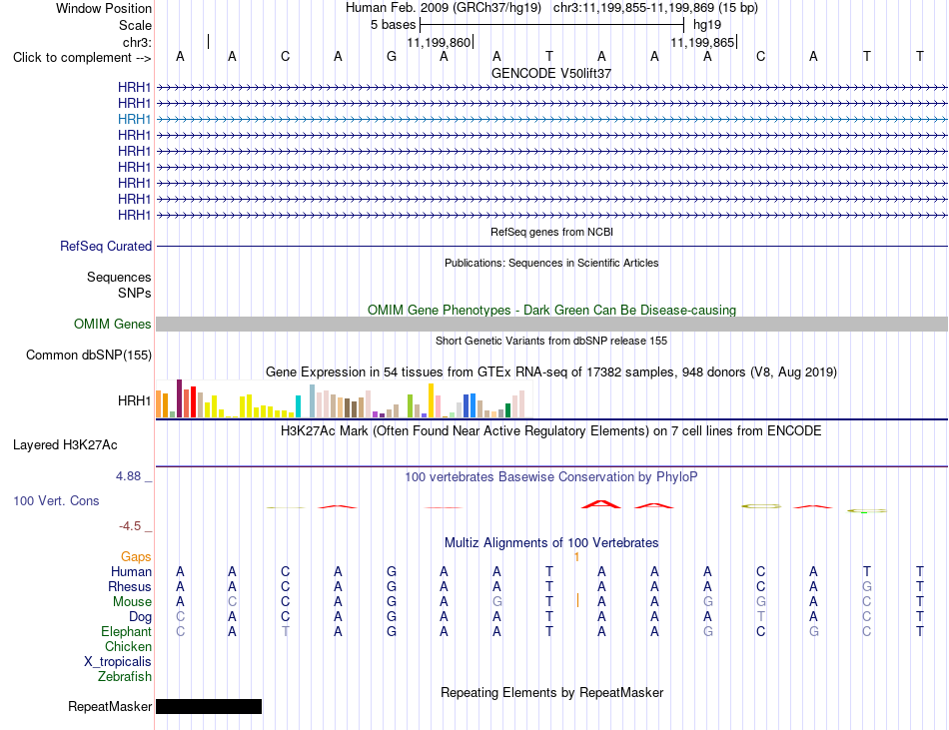949x730 pixels.
Task: Select the Elephant alignment row label
Action: click(126, 631)
